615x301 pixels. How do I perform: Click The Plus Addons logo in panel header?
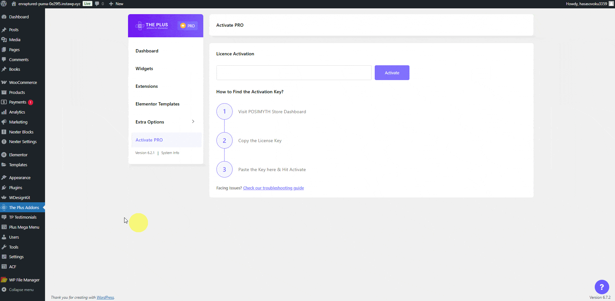tap(152, 26)
